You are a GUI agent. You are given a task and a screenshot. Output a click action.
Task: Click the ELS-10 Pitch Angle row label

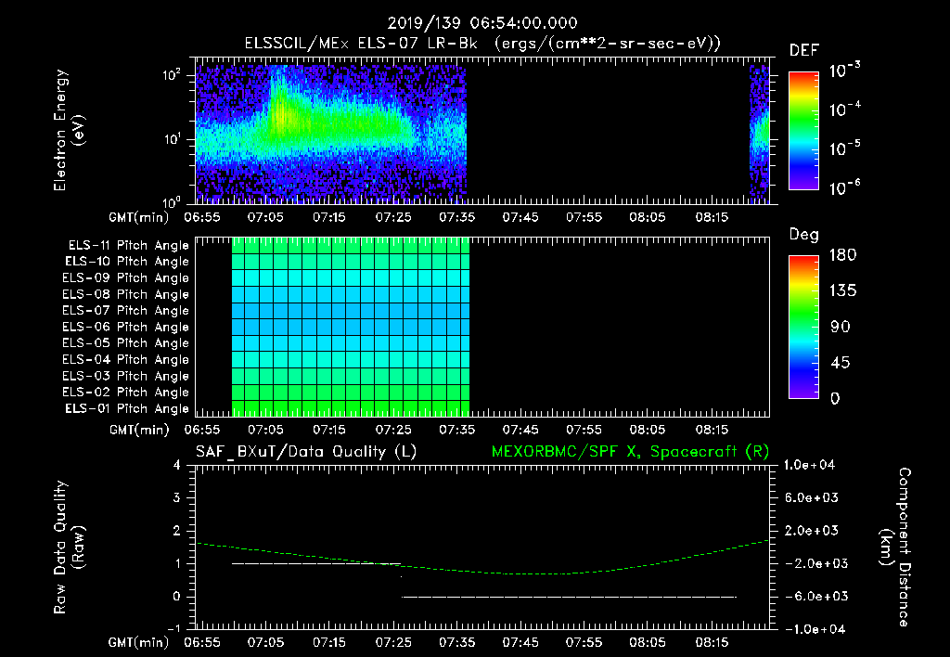[127, 262]
